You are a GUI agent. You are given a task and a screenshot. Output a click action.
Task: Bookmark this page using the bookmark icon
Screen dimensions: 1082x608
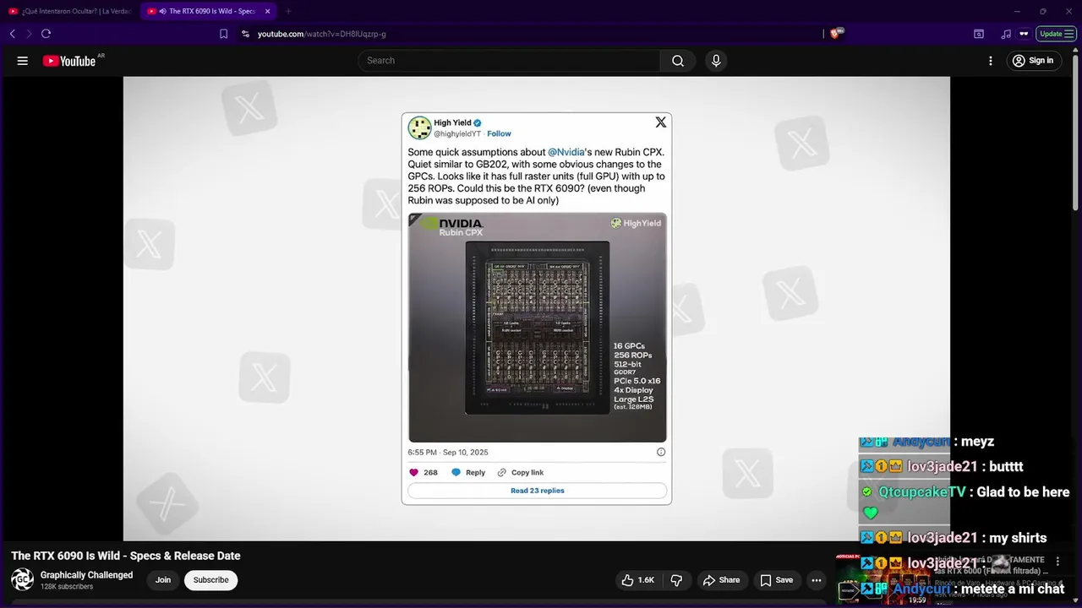(x=223, y=34)
